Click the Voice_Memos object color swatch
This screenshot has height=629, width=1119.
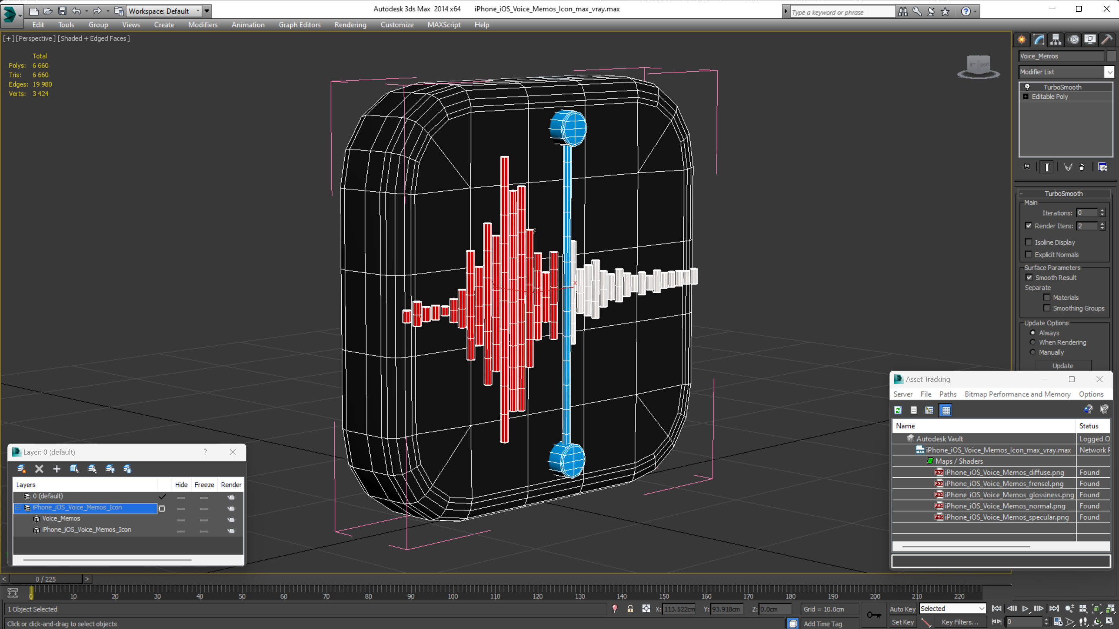click(1111, 56)
